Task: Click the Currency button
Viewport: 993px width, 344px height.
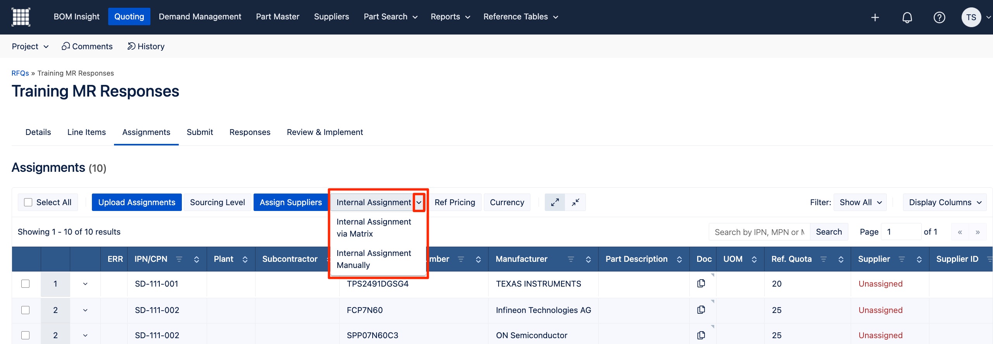Action: pos(507,202)
